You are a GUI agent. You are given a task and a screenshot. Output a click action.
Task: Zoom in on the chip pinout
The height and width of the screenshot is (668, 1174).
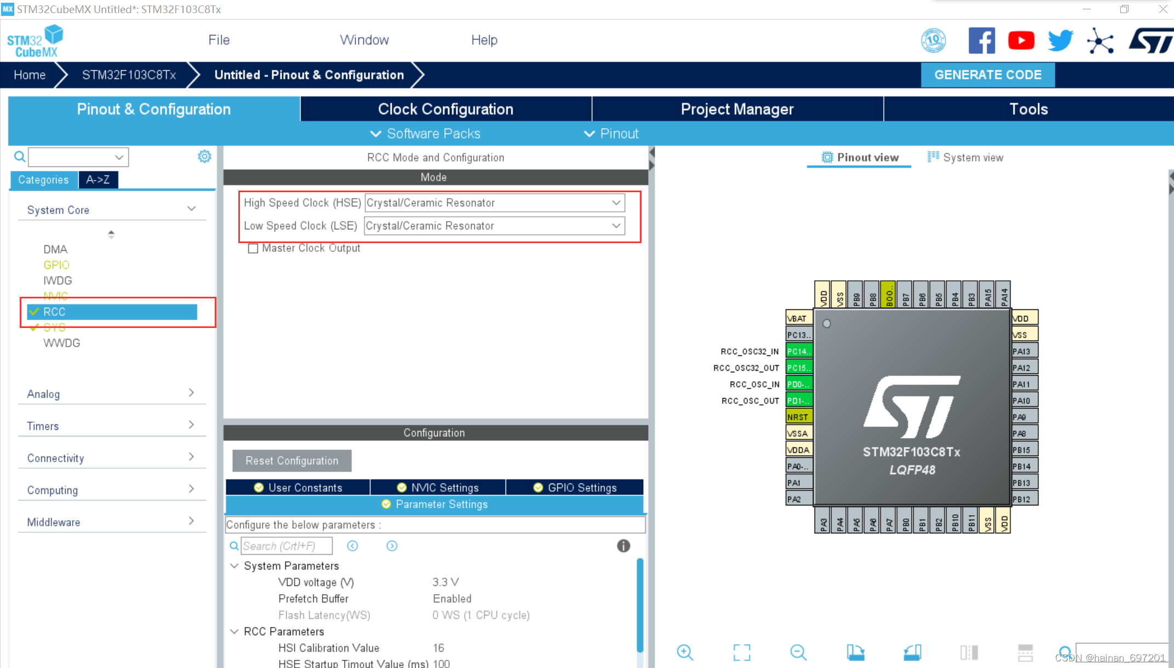pyautogui.click(x=685, y=652)
